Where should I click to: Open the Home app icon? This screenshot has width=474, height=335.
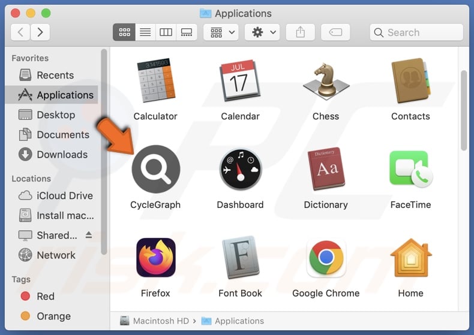click(x=411, y=258)
